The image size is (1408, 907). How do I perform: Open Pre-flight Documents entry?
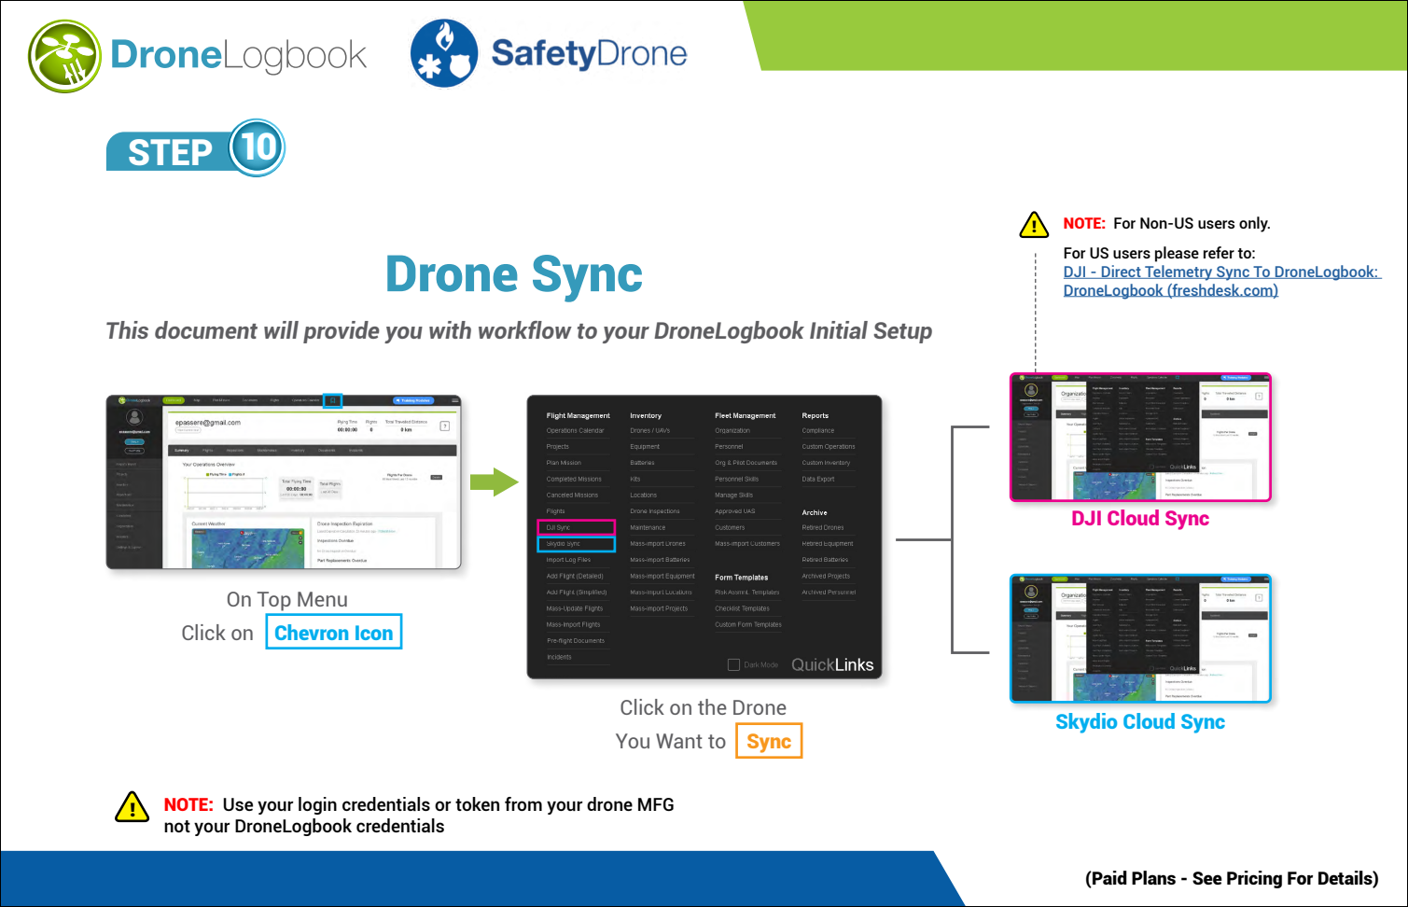coord(576,641)
